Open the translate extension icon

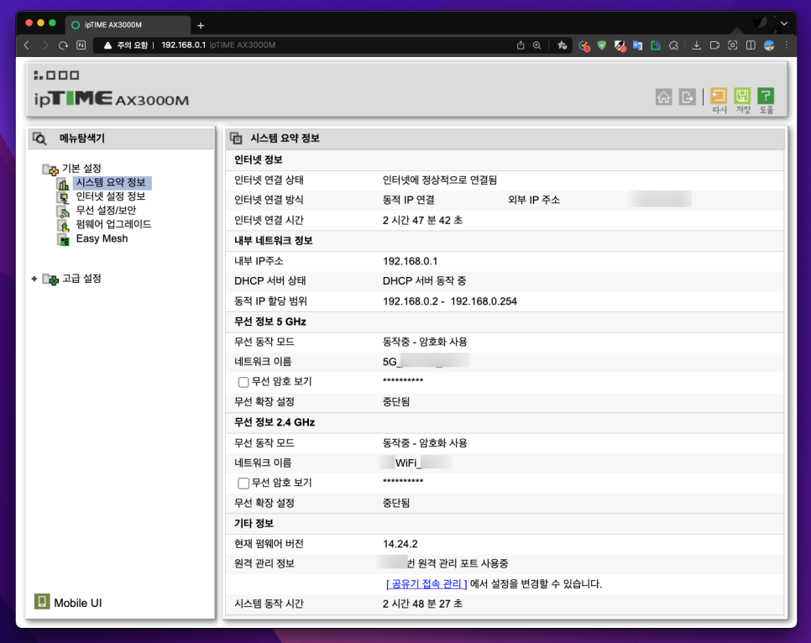637,45
